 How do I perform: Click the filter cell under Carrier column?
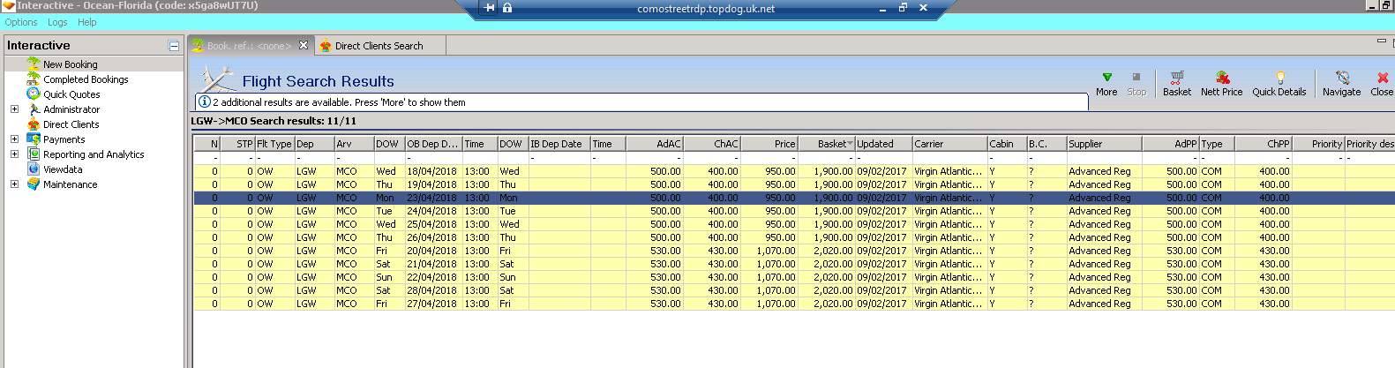(x=949, y=158)
